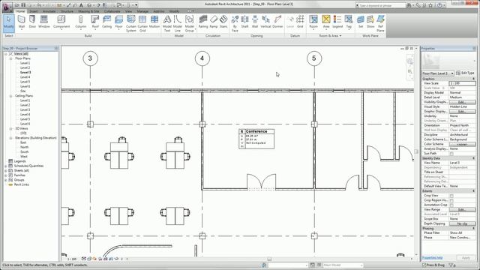Select the Door tool
The image size is (480, 270).
(x=32, y=22)
